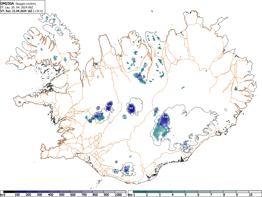Click the 'km 1' legend scale label
This screenshot has width=262, height=197.
click(132, 195)
